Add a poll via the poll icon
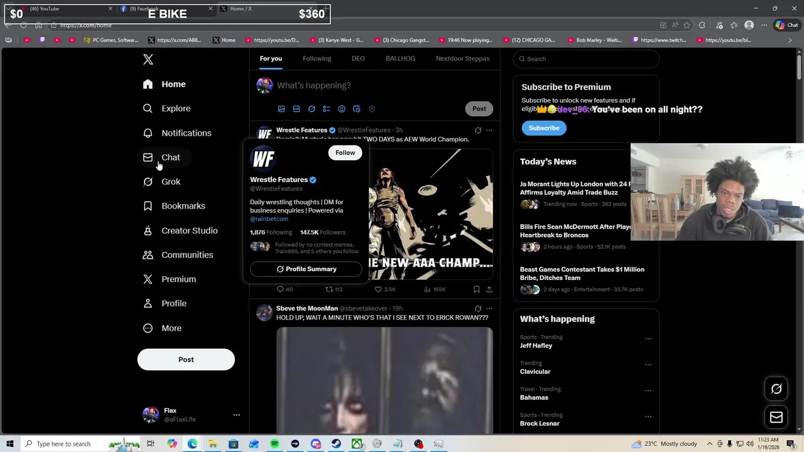 pos(327,109)
